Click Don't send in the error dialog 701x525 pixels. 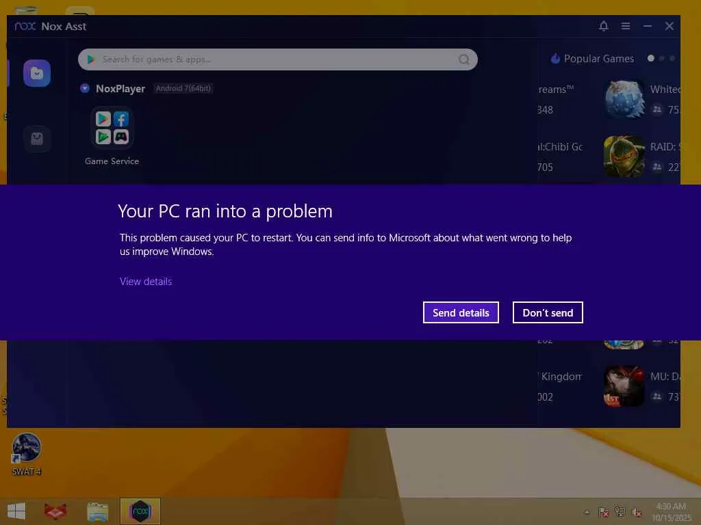coord(548,312)
